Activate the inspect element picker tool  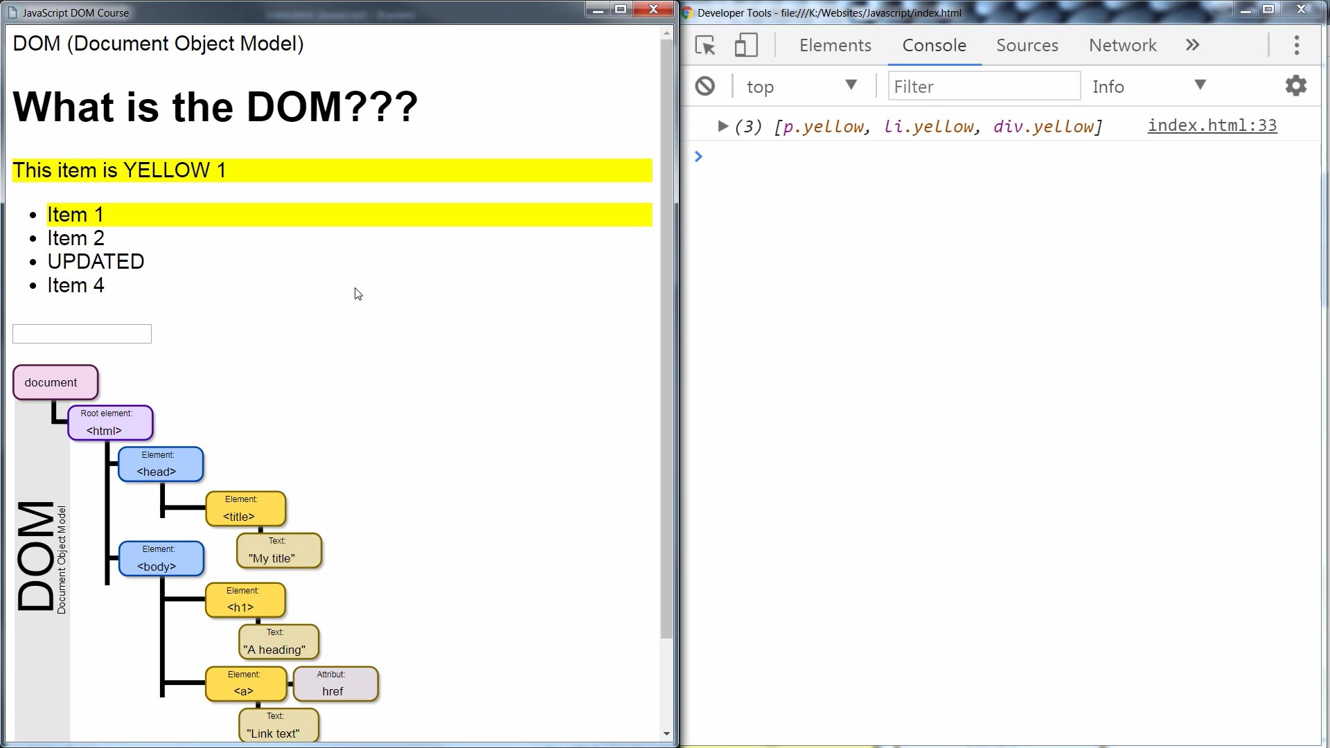[705, 46]
